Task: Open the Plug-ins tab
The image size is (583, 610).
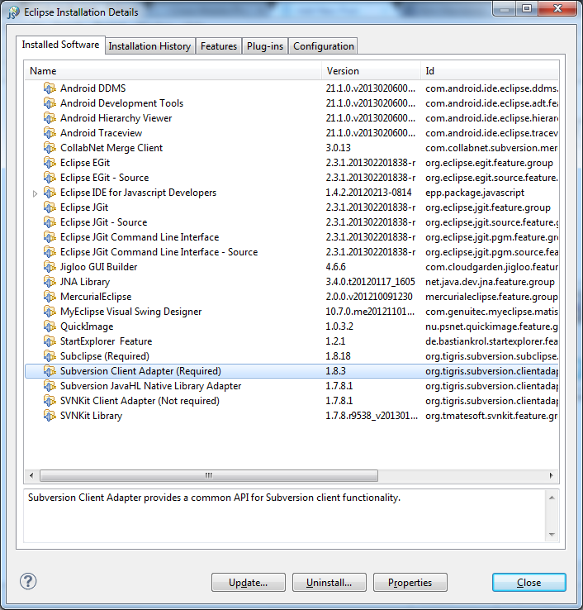Action: pos(265,46)
